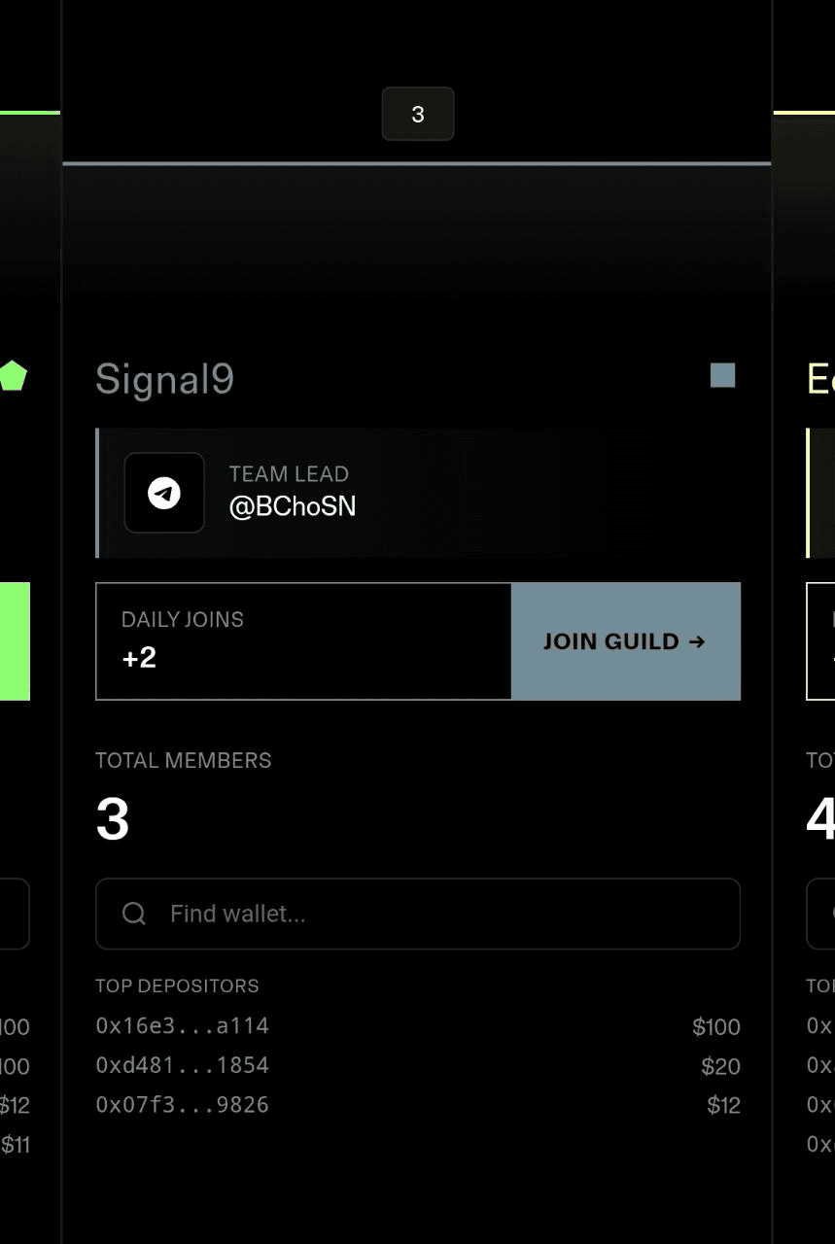835x1244 pixels.
Task: Click the TOP DEPOSITORS heading
Action: click(x=177, y=985)
